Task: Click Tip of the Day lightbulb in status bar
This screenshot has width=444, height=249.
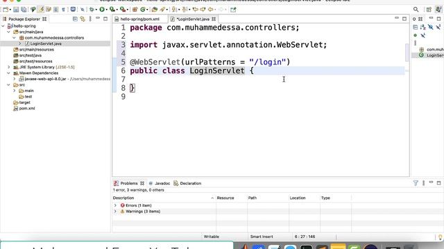Action: pyautogui.click(x=441, y=237)
